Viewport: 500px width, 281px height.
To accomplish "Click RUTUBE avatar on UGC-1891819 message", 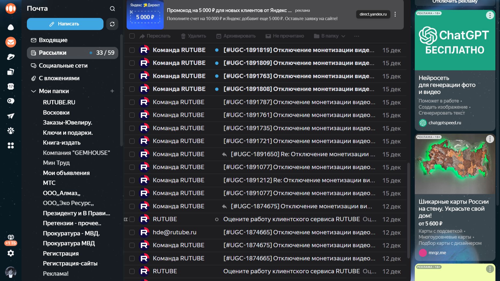I will [144, 50].
